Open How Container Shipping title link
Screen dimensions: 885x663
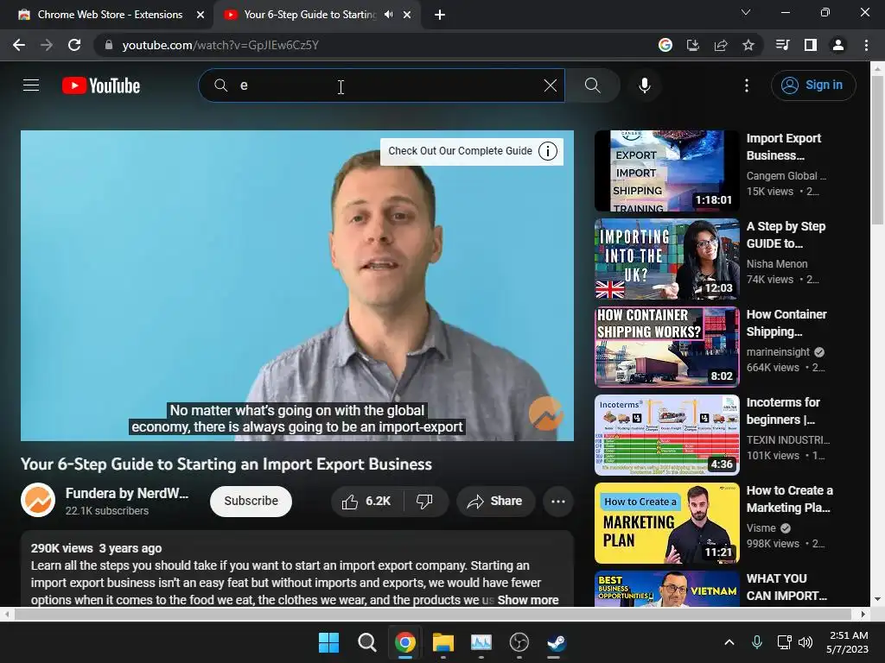(786, 323)
